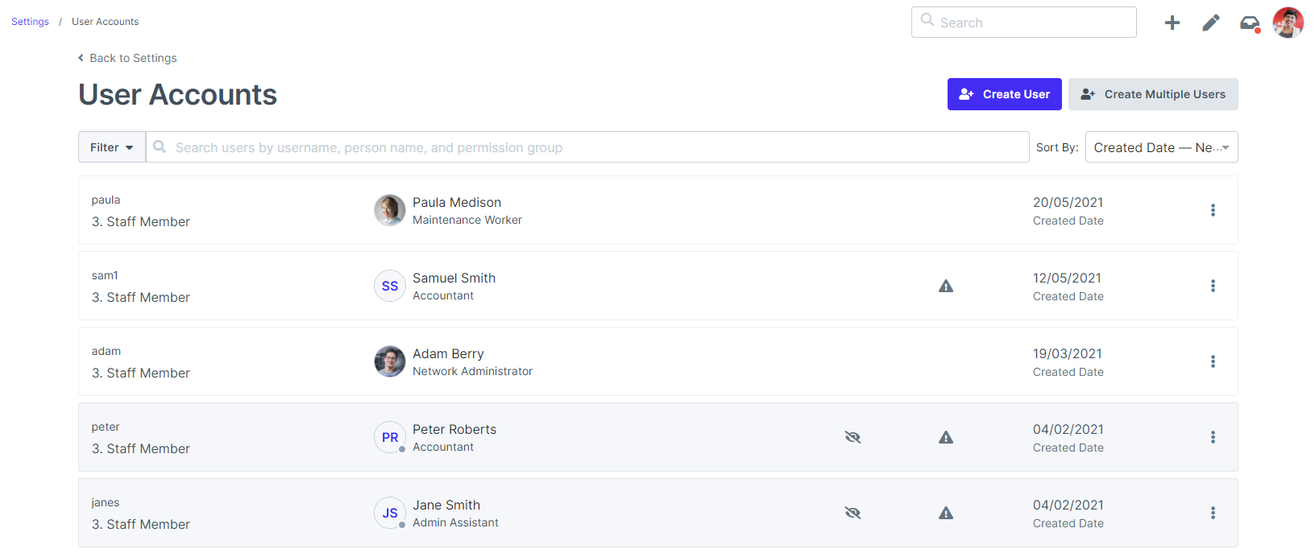This screenshot has height=553, width=1315.
Task: Click Back to Settings link
Action: 127,58
